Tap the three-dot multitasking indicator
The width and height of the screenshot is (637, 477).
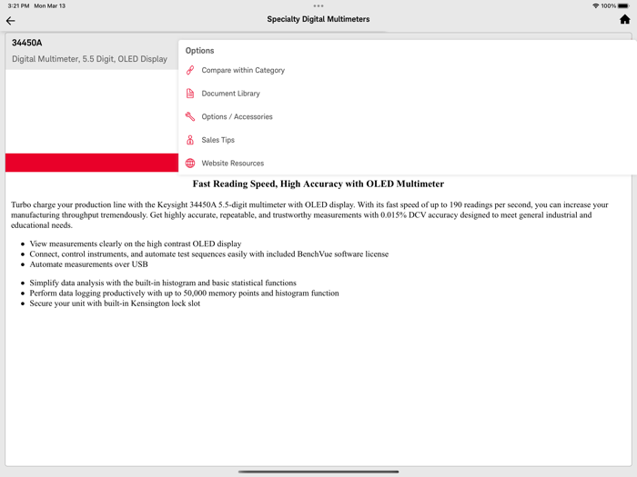[318, 5]
